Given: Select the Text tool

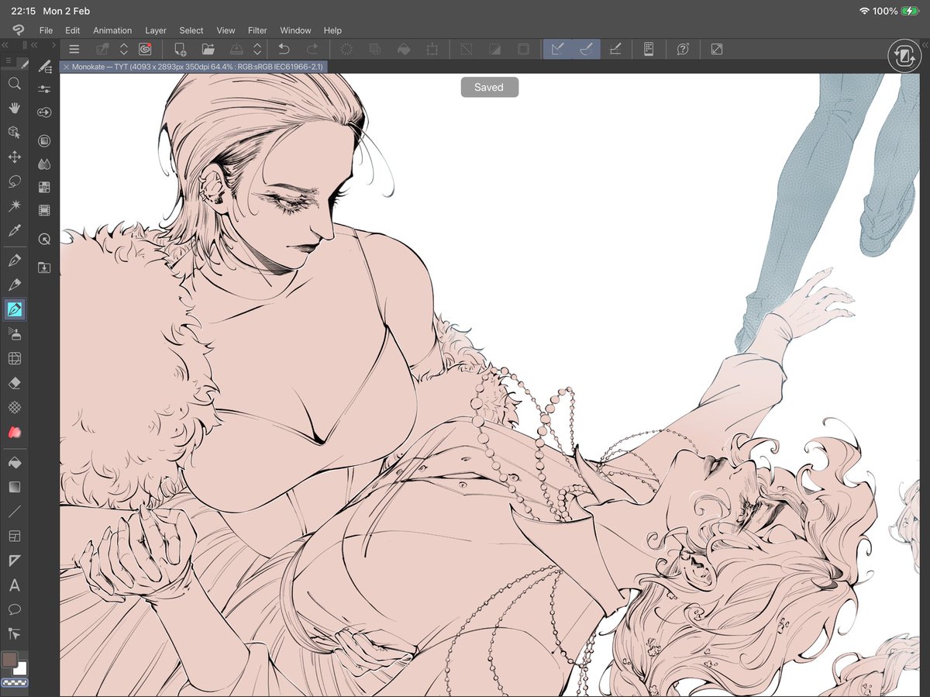Looking at the screenshot, I should pyautogui.click(x=14, y=587).
